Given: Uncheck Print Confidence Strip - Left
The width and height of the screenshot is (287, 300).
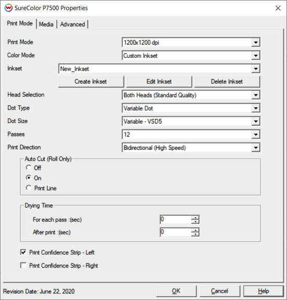Looking at the screenshot, I should 23,253.
